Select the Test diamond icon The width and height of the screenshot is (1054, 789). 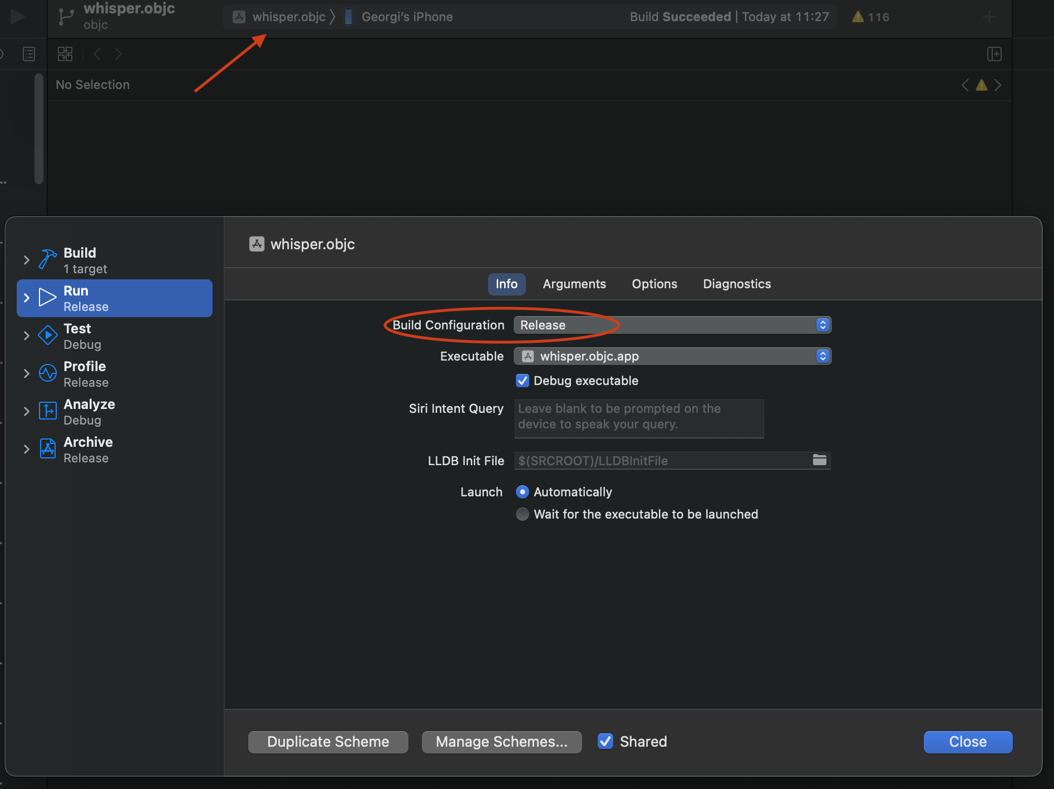point(47,336)
